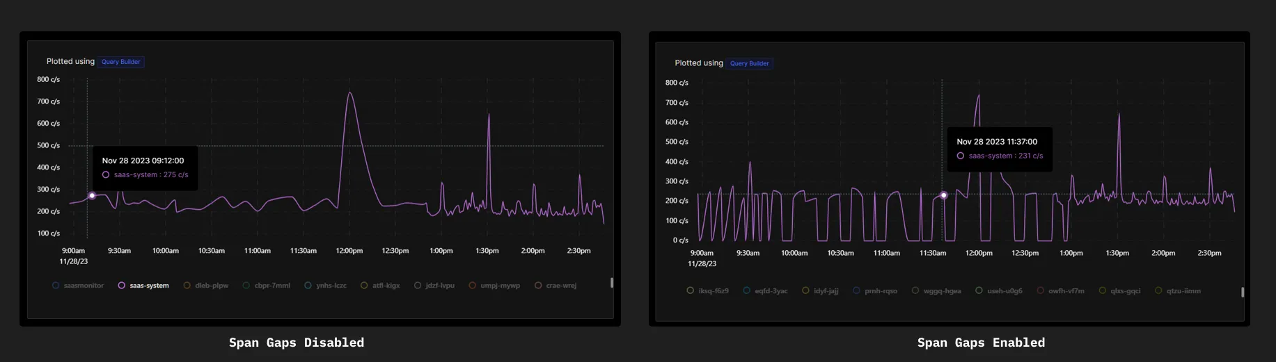Toggle atfl-kigx series in legend

coord(380,286)
